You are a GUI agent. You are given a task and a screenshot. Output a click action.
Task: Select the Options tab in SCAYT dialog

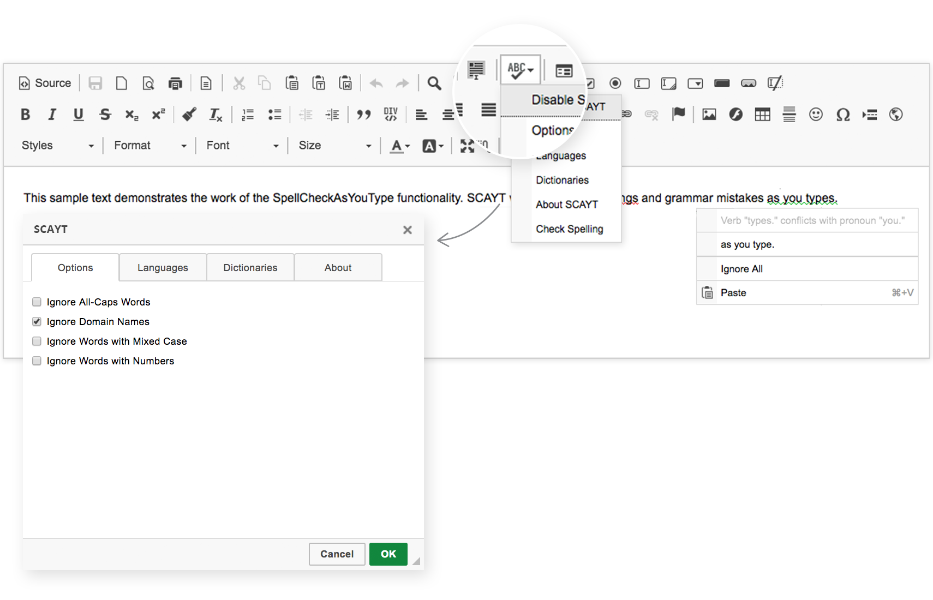75,267
